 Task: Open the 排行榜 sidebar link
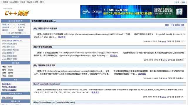click(x=5, y=30)
